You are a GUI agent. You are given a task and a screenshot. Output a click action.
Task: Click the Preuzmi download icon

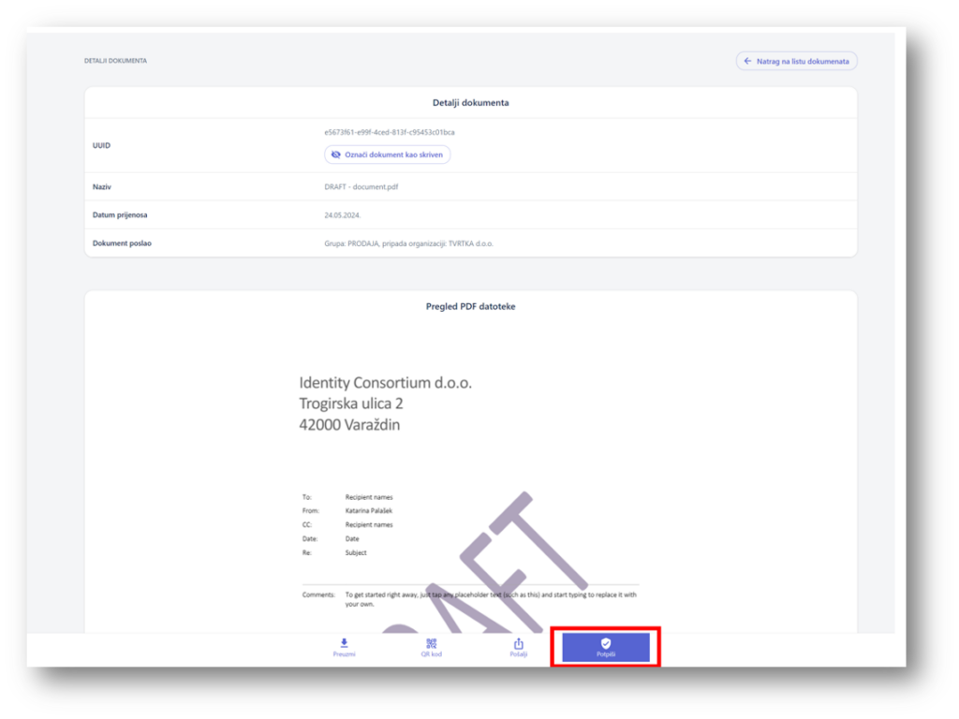pos(344,643)
